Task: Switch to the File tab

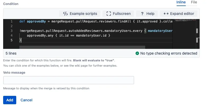Action: coord(194,2)
